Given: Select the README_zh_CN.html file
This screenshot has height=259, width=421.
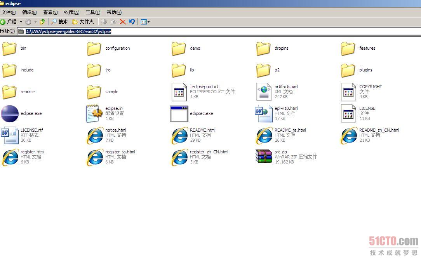Looking at the screenshot, I should (x=348, y=136).
